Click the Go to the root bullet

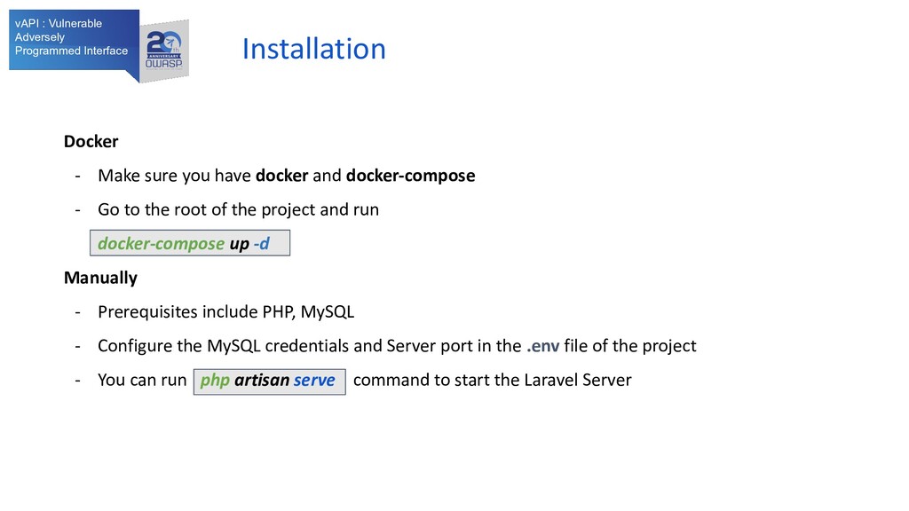point(238,209)
